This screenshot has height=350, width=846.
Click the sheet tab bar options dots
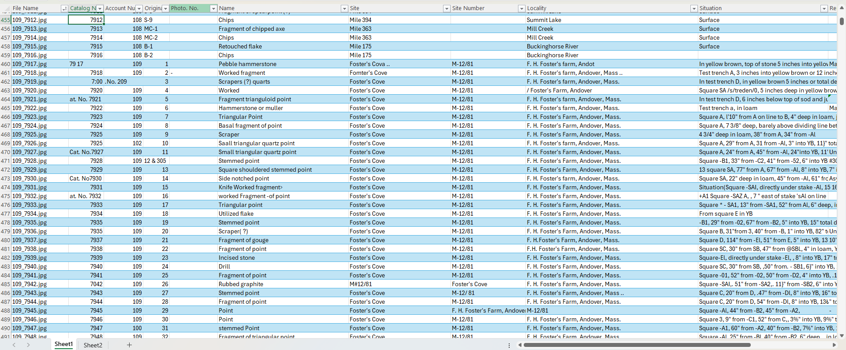tap(509, 345)
